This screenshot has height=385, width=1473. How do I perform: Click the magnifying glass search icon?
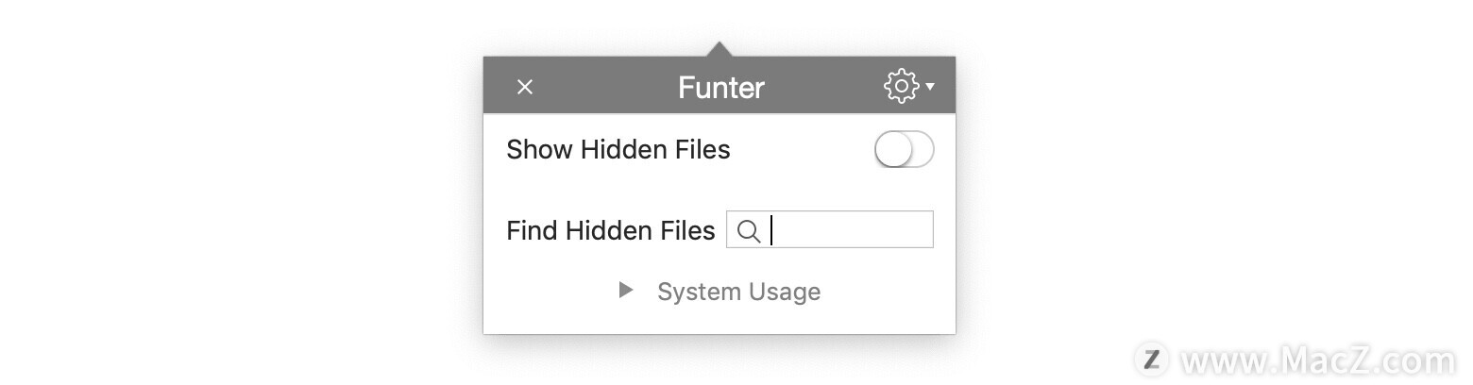[x=748, y=231]
